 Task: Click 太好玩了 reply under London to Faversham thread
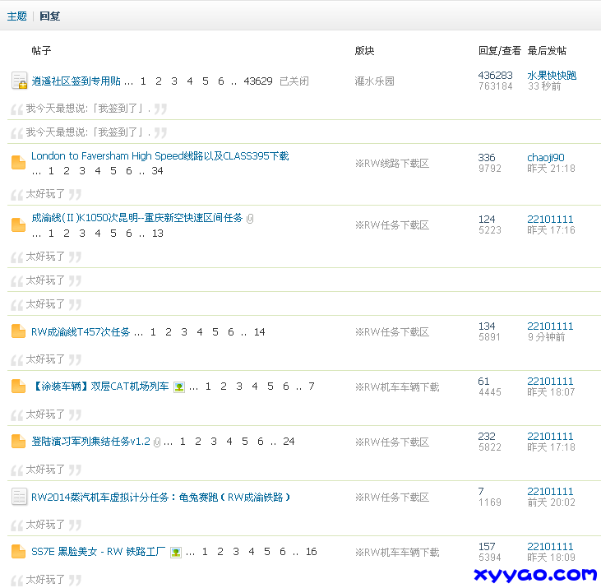click(45, 194)
